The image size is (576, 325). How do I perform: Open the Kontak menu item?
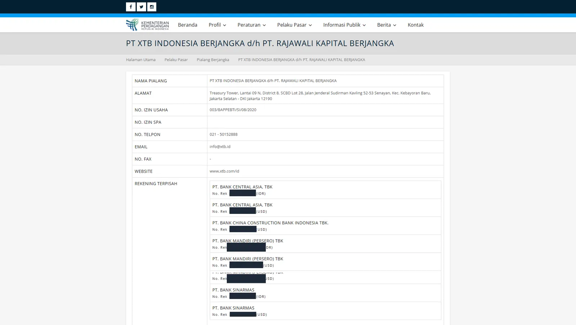415,25
